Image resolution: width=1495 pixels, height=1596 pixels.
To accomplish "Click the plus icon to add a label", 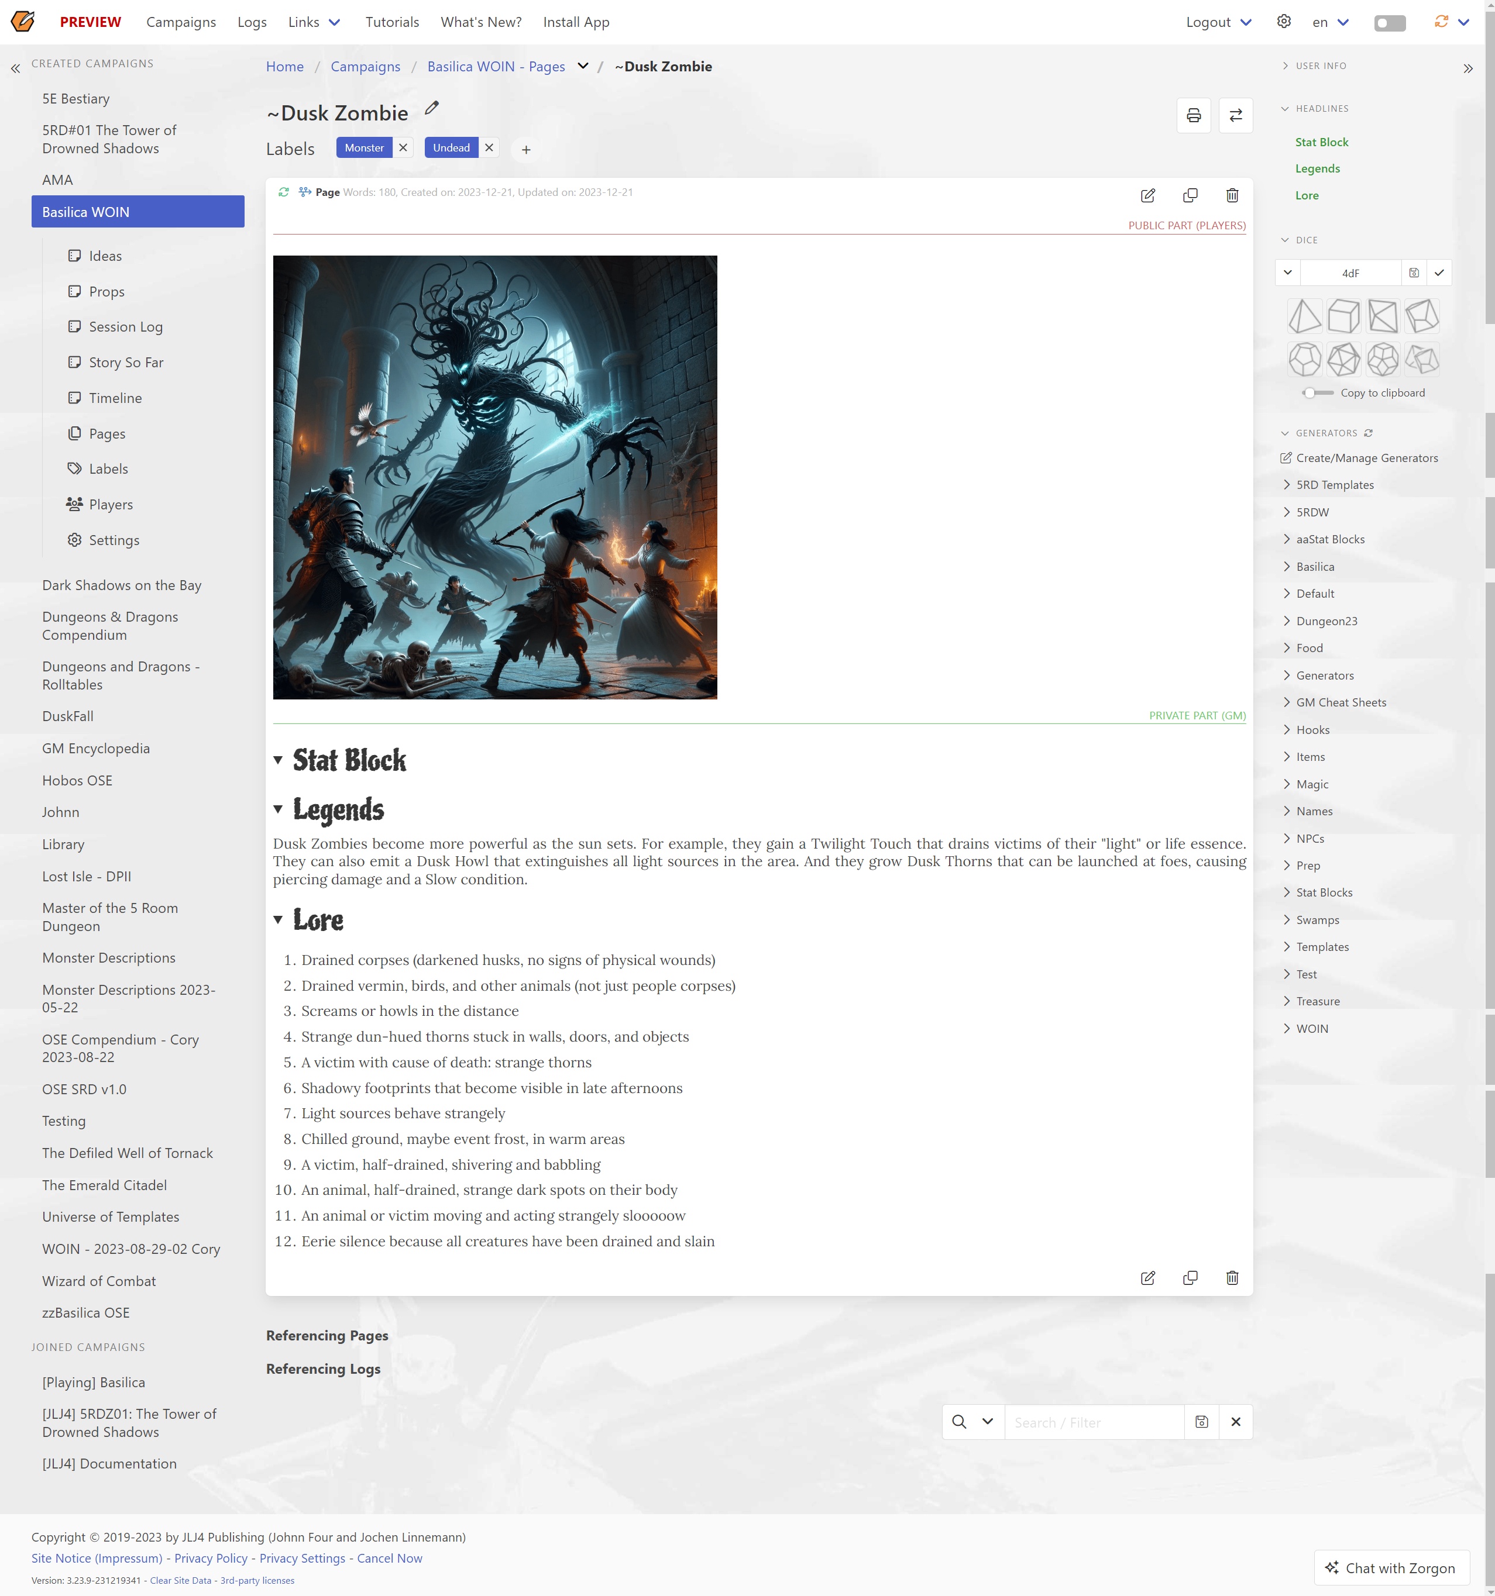I will tap(525, 149).
